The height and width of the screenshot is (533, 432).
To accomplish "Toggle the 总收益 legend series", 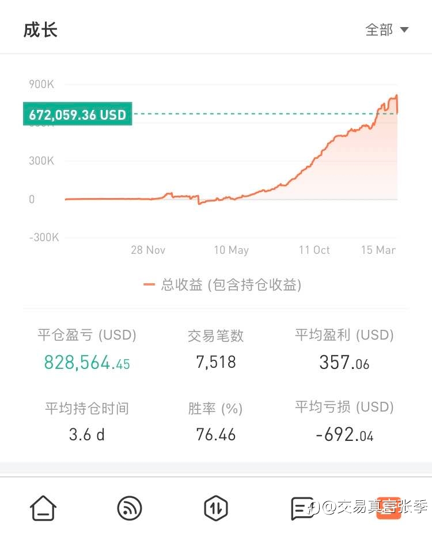I will 230,284.
